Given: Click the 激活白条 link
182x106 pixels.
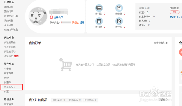Looking at the screenshot, I should (174, 17).
